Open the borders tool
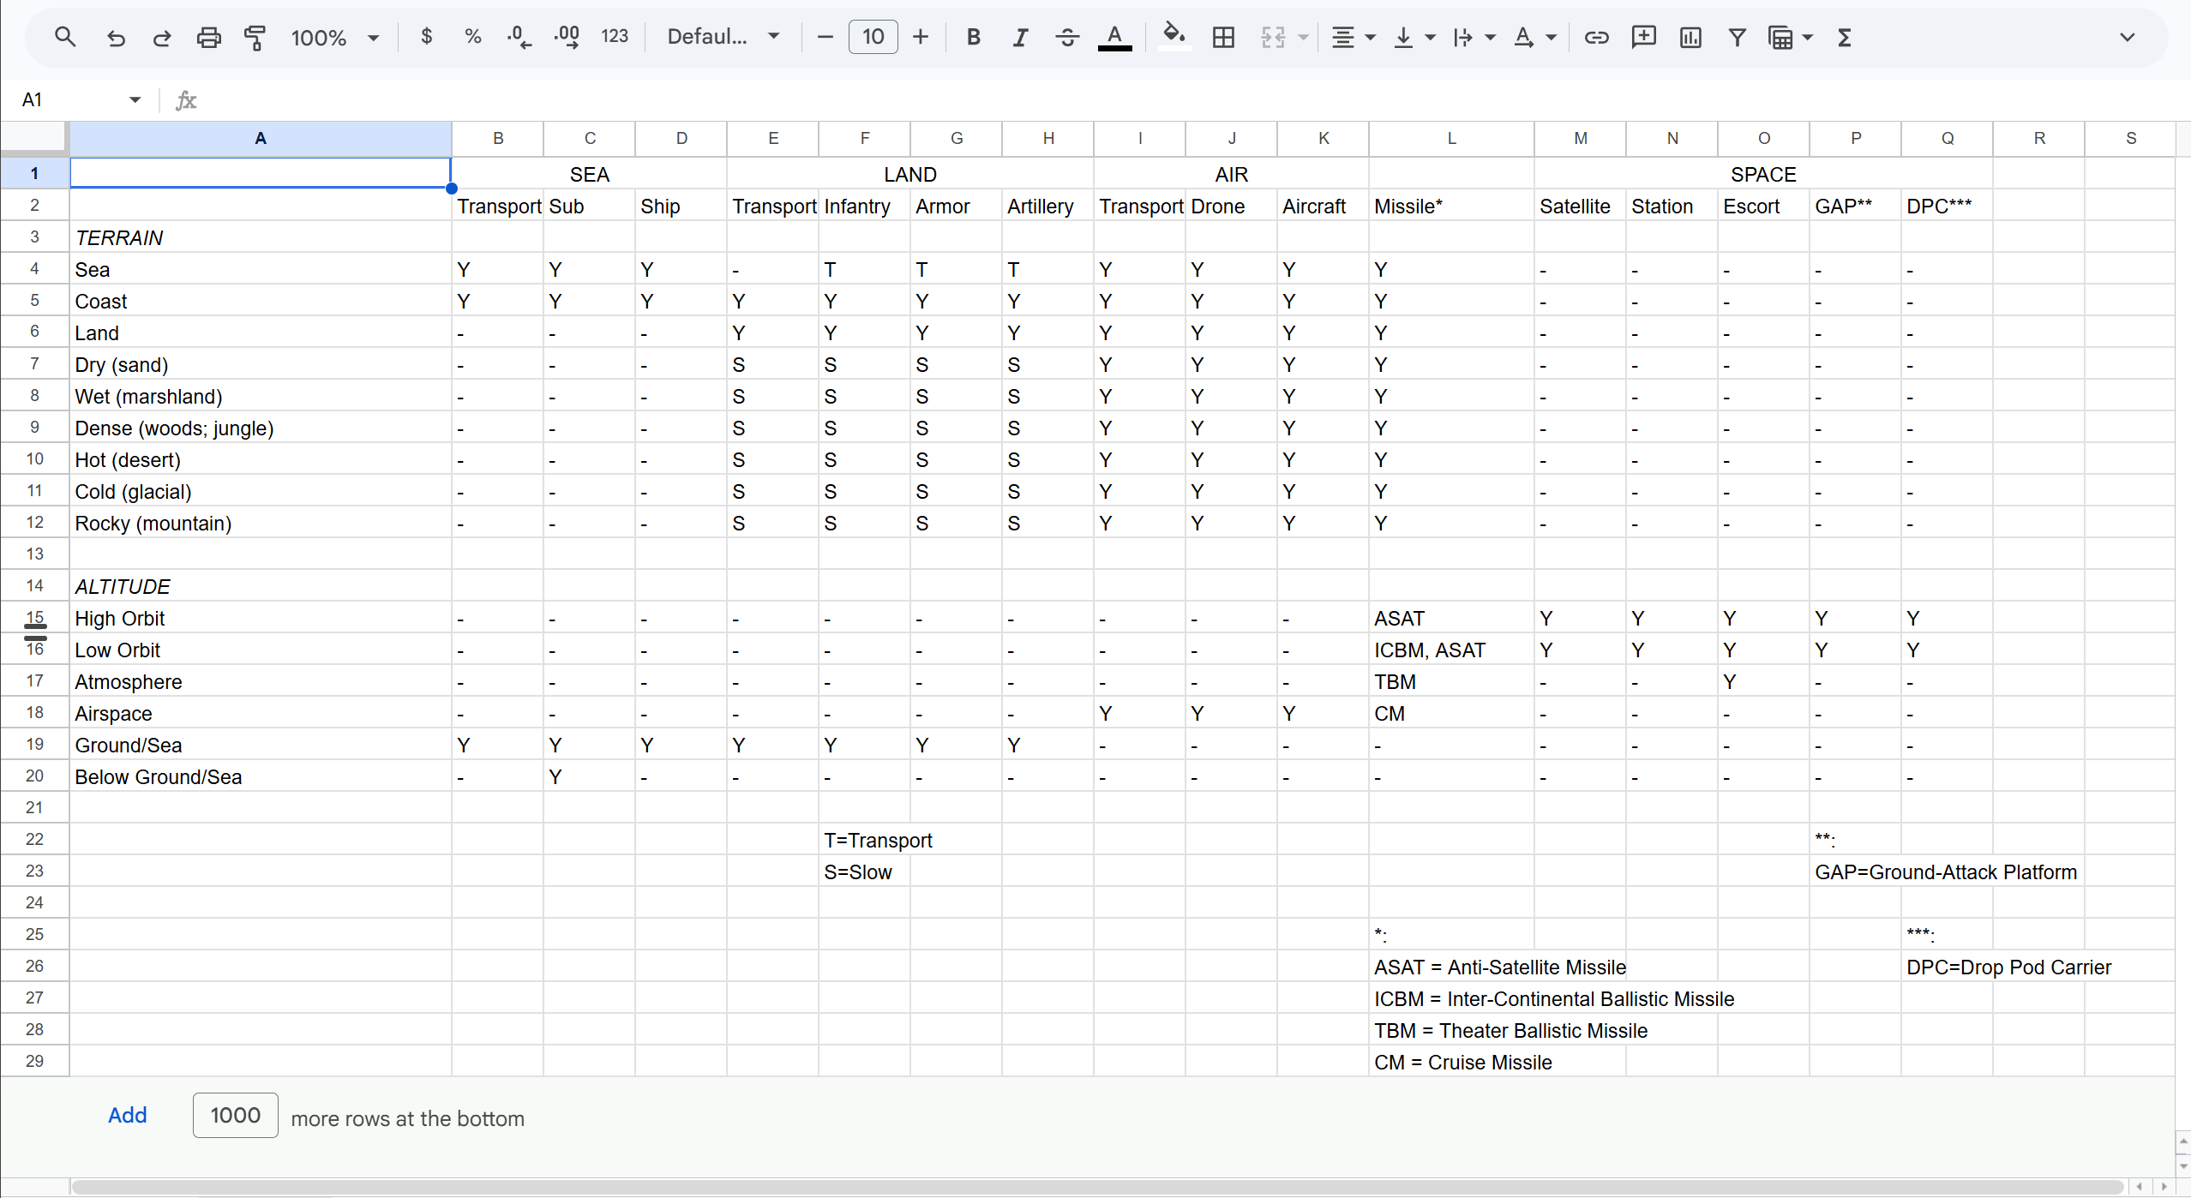Screen dimensions: 2191x1198 1223,37
